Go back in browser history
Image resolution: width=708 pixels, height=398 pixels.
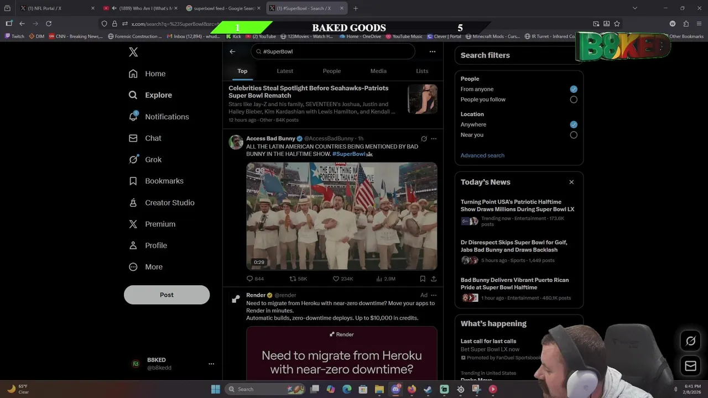(22, 24)
